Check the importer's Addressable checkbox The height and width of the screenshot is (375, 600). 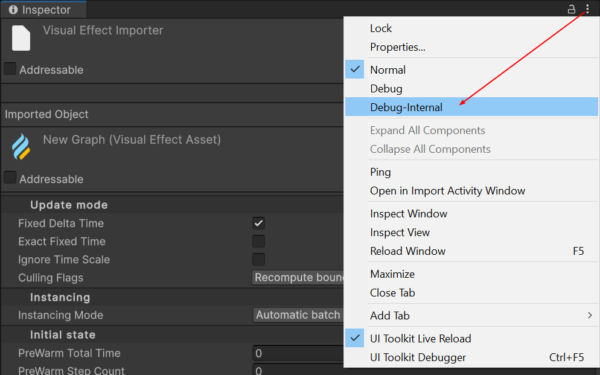pyautogui.click(x=10, y=69)
